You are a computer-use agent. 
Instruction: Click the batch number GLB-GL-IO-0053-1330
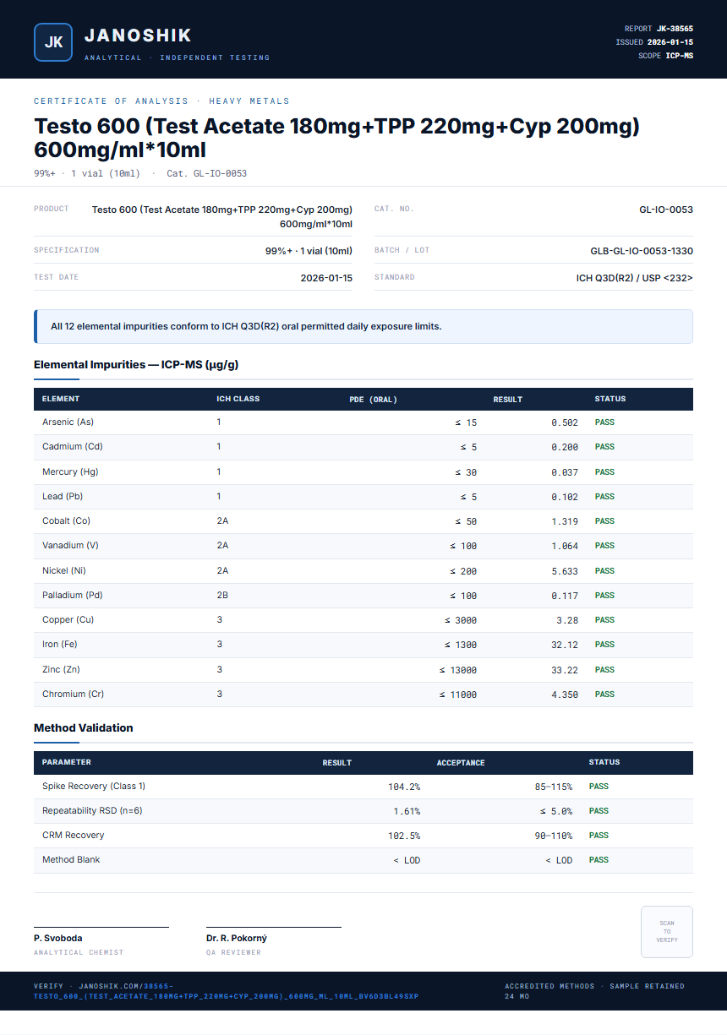pyautogui.click(x=642, y=251)
